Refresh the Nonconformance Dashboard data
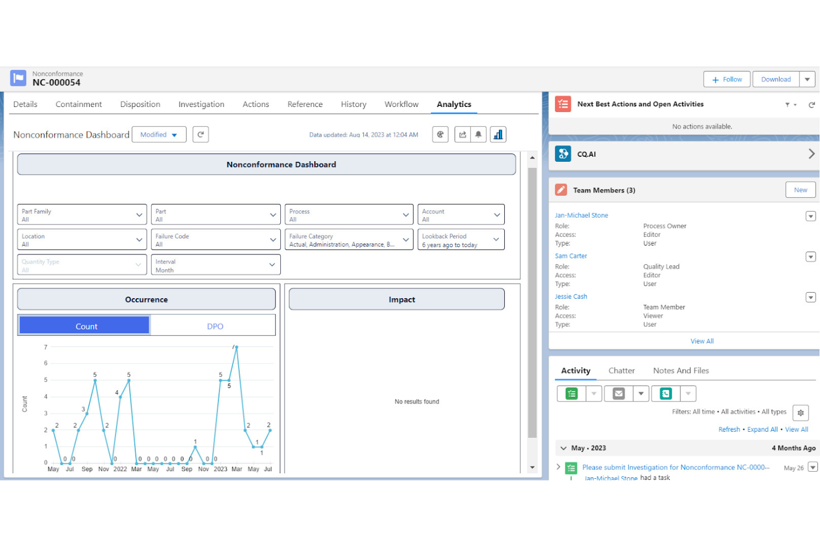This screenshot has width=820, height=547. coord(201,134)
